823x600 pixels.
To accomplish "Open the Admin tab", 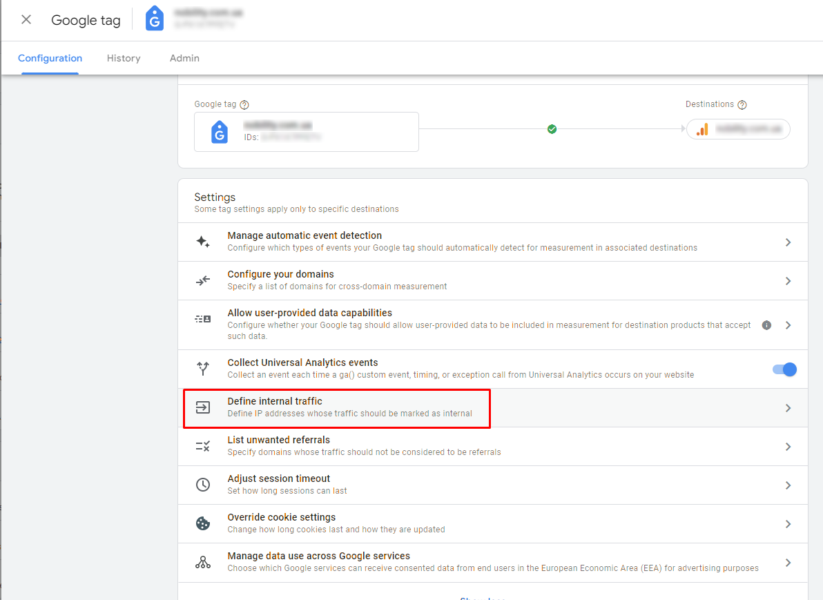I will (184, 58).
